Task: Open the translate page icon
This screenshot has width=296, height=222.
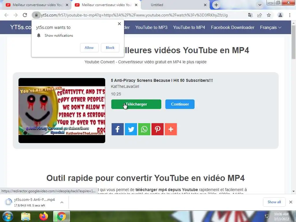Action: point(250,15)
